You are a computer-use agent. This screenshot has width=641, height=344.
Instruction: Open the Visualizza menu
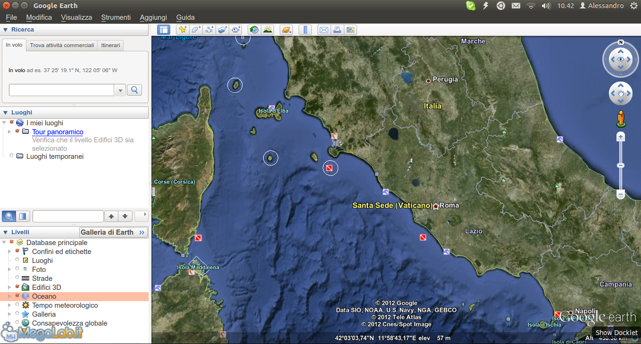(x=76, y=17)
